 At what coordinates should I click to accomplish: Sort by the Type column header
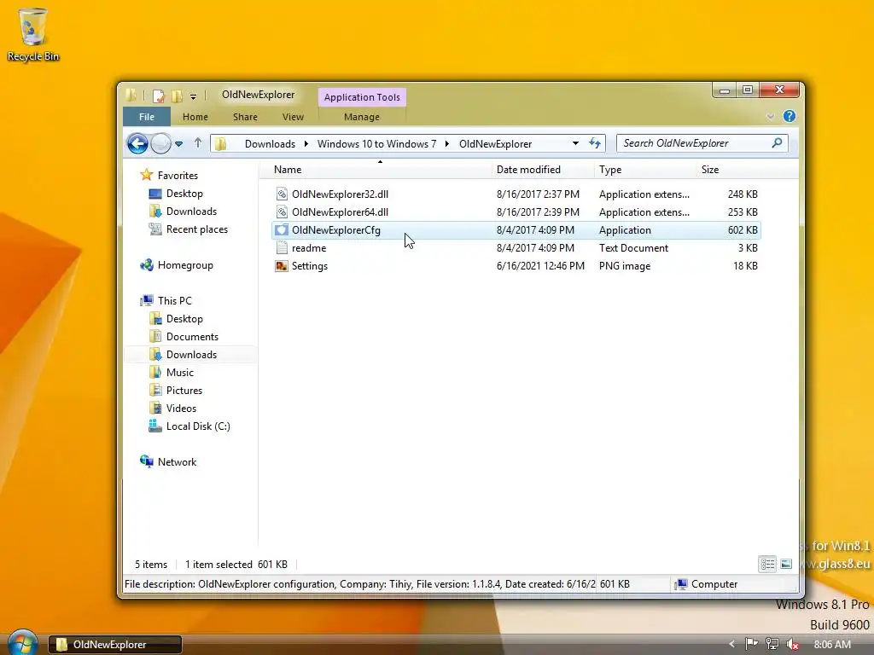645,170
